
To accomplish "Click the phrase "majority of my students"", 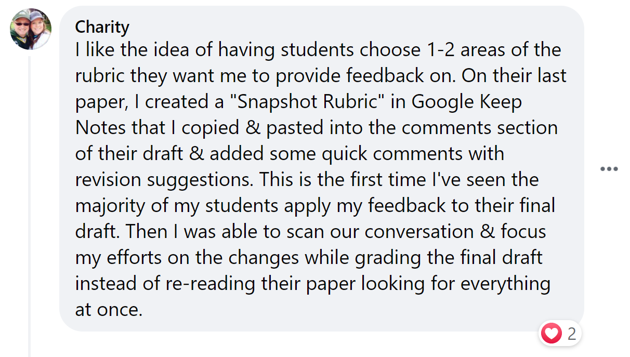I will click(177, 206).
